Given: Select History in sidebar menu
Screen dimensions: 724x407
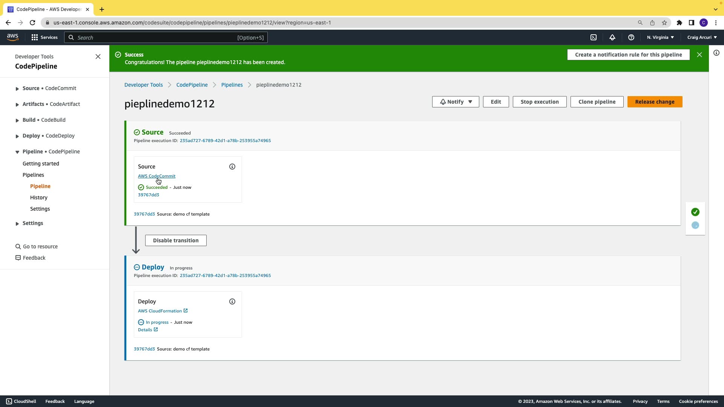Looking at the screenshot, I should (39, 197).
